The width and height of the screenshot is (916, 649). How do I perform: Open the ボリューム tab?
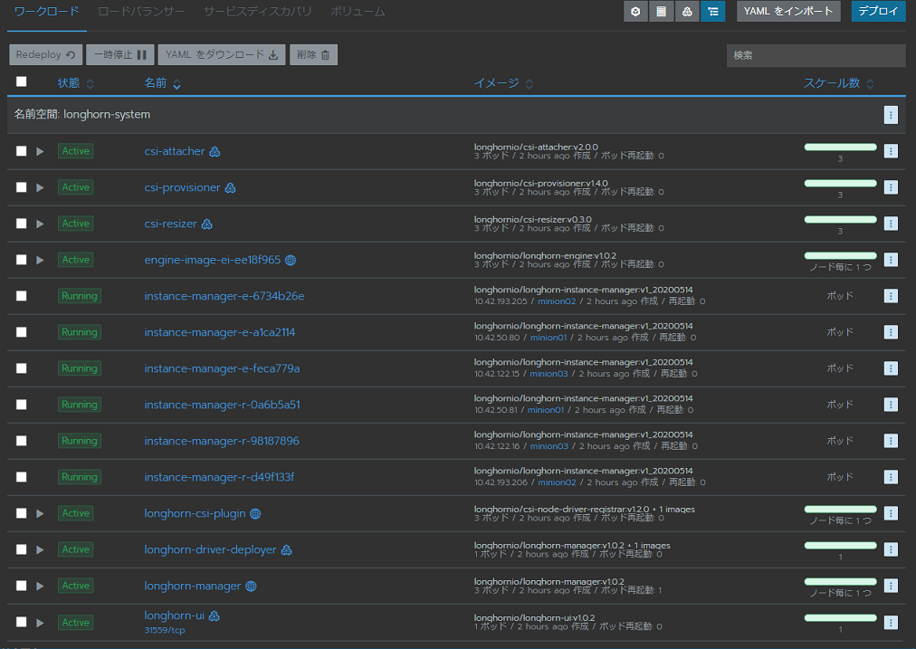click(x=358, y=12)
